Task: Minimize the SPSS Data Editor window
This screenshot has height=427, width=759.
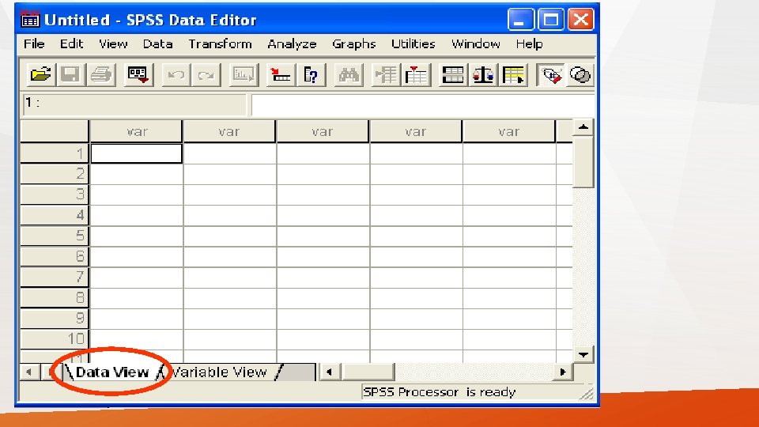Action: coord(520,20)
